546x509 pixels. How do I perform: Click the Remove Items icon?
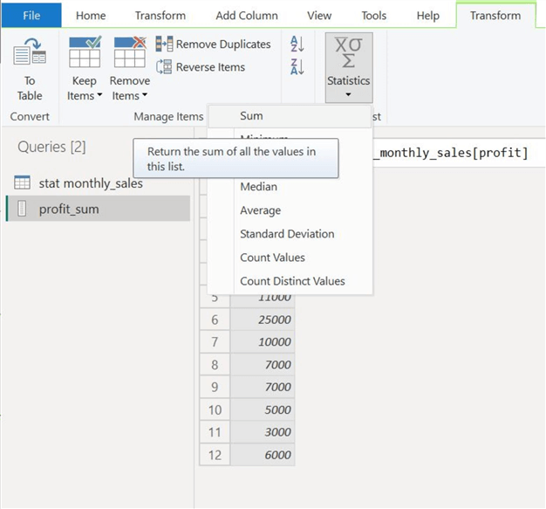point(129,52)
